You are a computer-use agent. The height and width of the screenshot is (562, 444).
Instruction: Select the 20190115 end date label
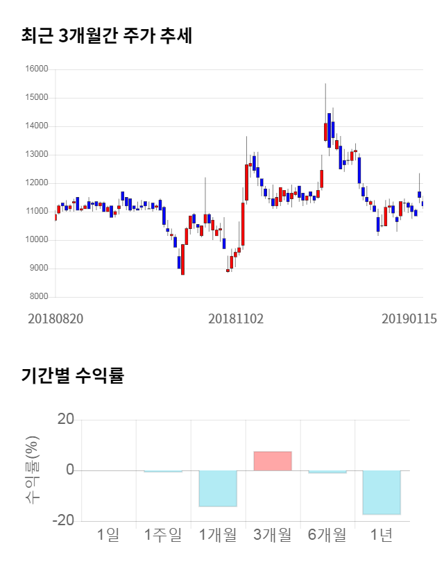409,318
